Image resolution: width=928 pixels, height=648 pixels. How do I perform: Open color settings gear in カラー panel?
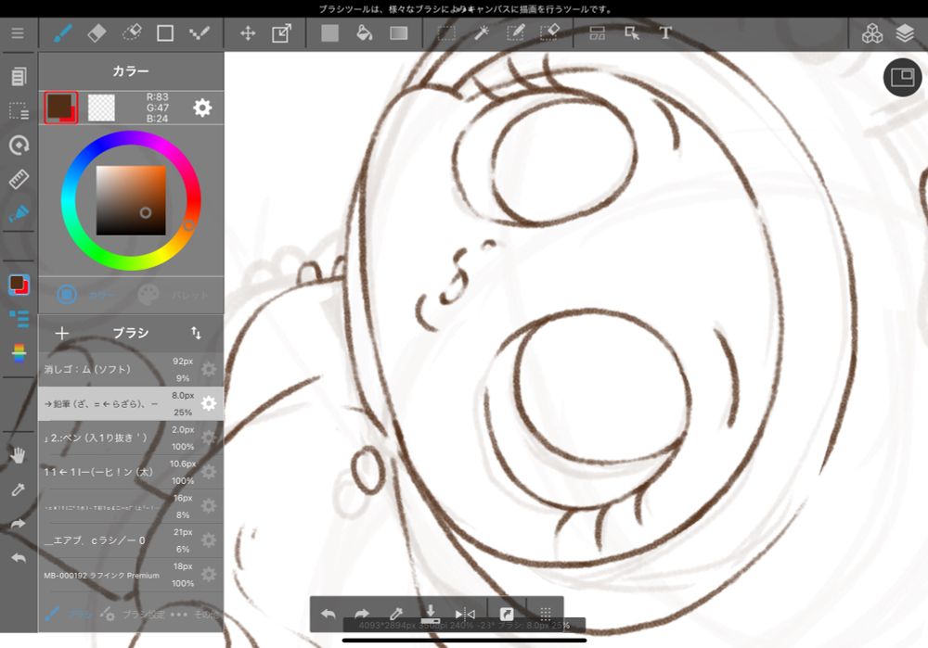202,108
